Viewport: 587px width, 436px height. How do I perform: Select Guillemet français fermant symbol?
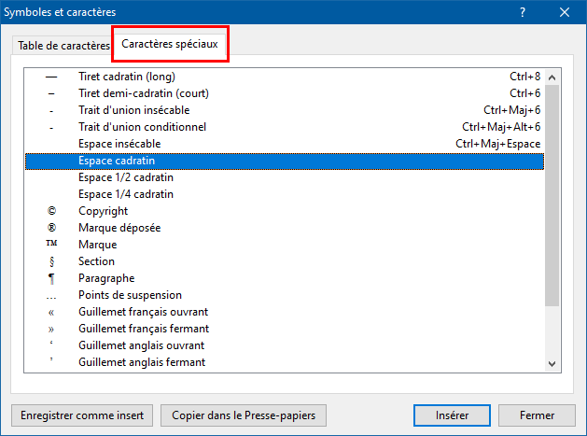click(143, 329)
